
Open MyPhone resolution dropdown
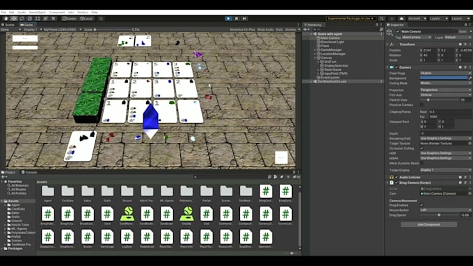(63, 30)
